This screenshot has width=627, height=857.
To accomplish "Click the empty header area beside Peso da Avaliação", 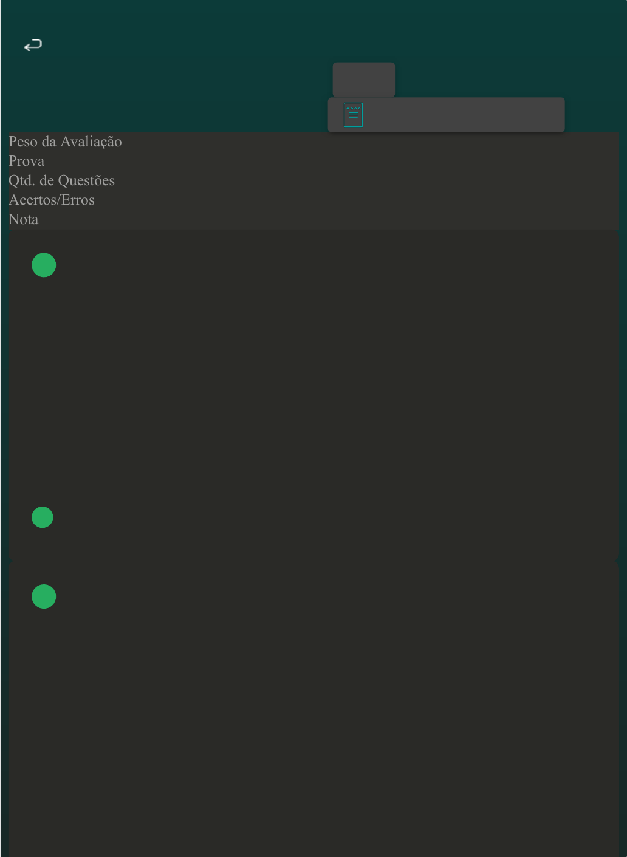I will pos(371,142).
